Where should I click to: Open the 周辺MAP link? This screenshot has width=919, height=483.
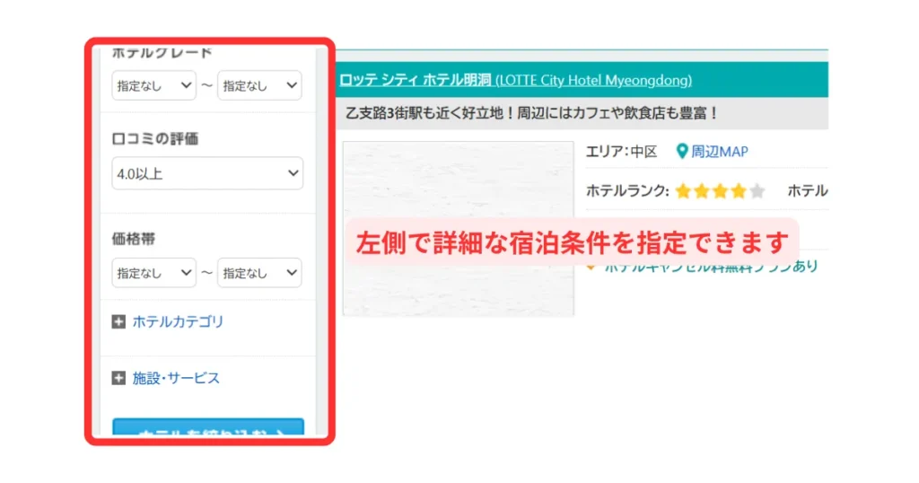click(719, 152)
